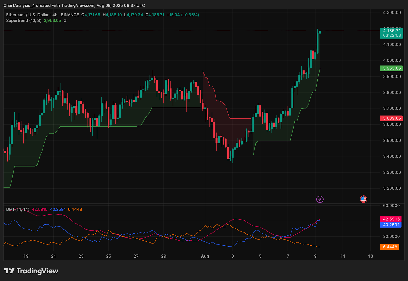Viewport: 408px width, 281px height.
Task: Click the 3,200.00 level on price scale
Action: pos(392,188)
